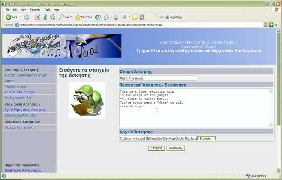
Task: Click the Stop loading icon
Action: [37, 17]
